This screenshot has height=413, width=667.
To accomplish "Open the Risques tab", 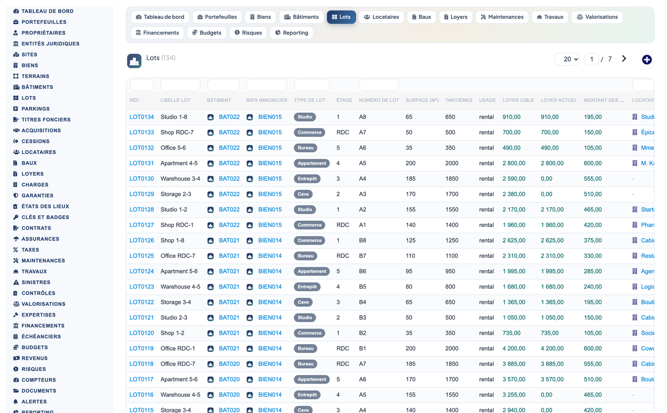I will pyautogui.click(x=248, y=33).
